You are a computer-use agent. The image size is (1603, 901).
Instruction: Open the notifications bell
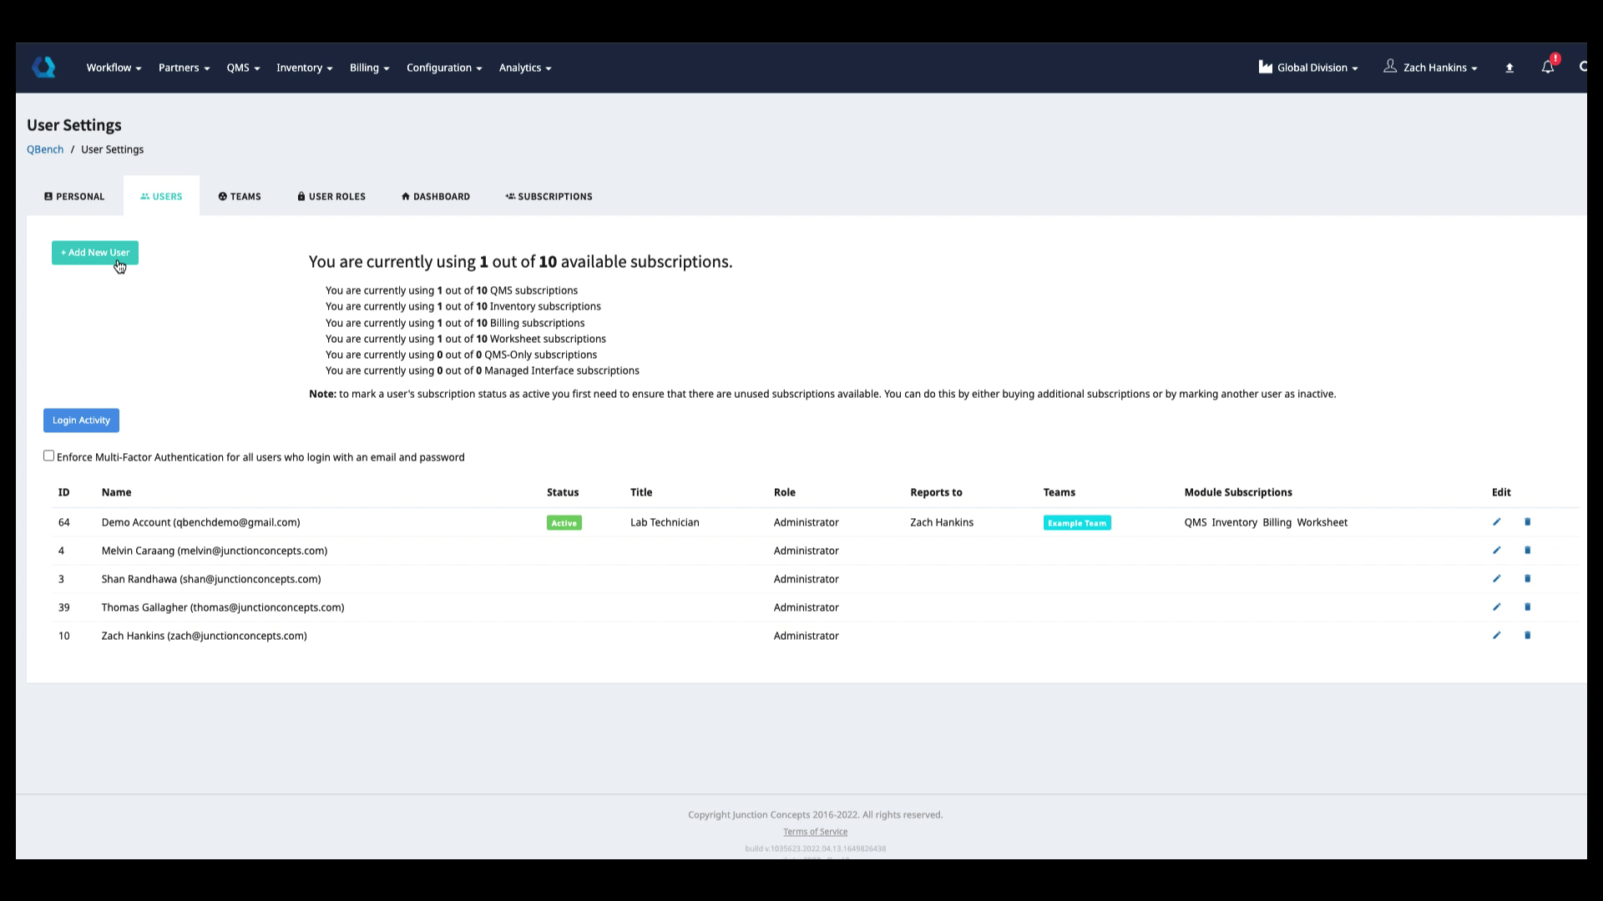(x=1547, y=68)
